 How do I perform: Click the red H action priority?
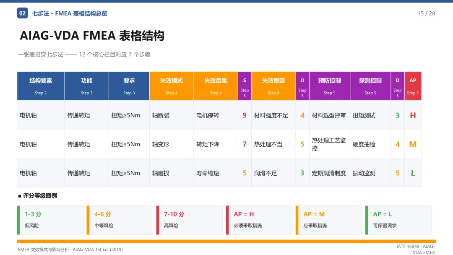click(x=413, y=115)
